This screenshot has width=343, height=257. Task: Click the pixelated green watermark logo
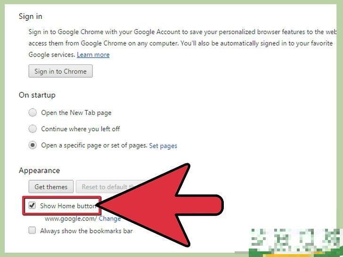pos(296,242)
